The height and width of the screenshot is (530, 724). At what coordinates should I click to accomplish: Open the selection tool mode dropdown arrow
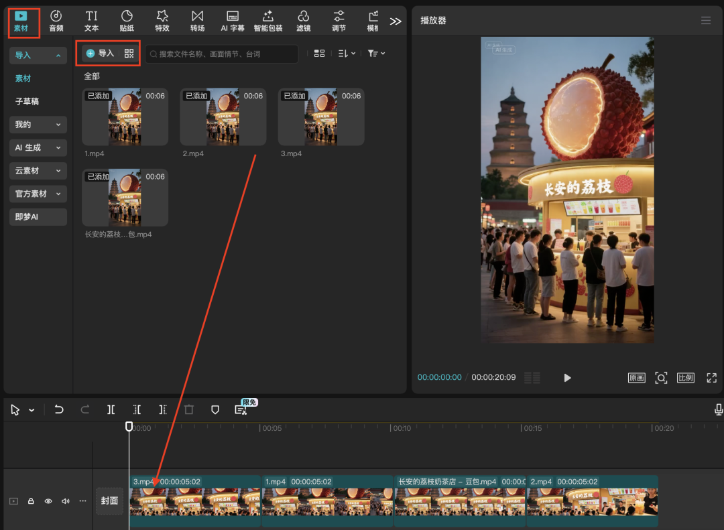[x=32, y=411]
